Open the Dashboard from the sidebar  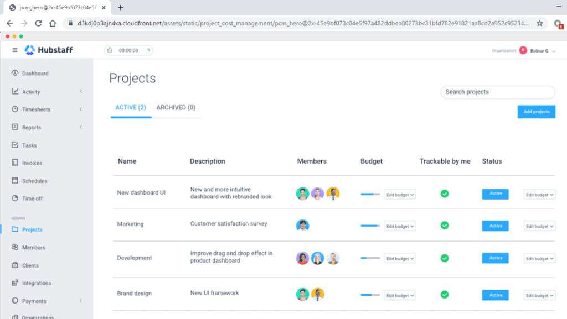click(x=35, y=73)
